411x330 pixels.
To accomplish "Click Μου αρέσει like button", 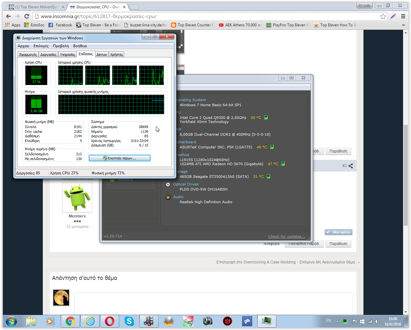I will [338, 232].
